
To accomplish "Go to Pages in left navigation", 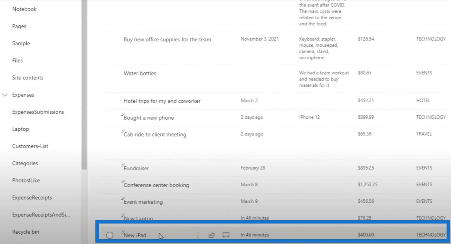I will click(19, 26).
